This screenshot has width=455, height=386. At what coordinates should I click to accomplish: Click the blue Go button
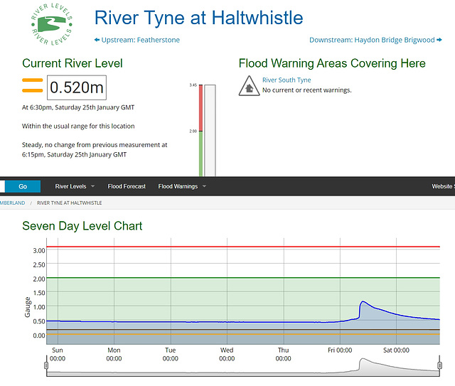[x=23, y=186]
